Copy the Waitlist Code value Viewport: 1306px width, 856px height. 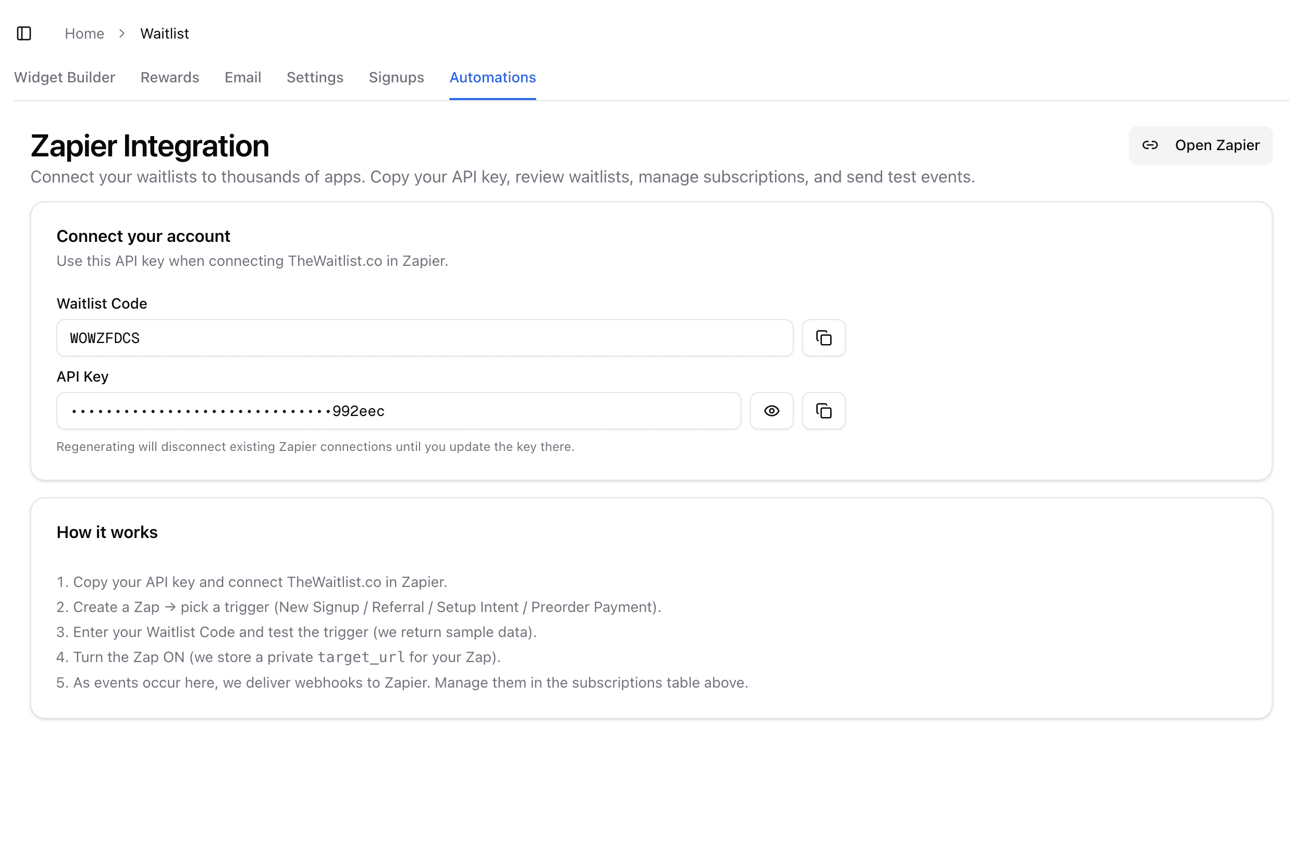point(823,338)
